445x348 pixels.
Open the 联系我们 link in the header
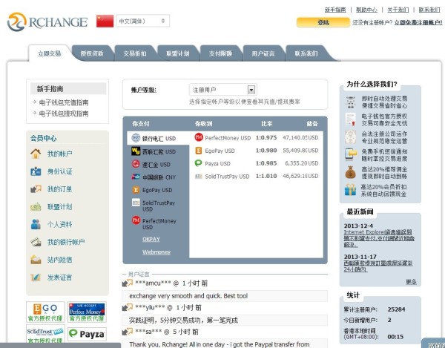(429, 10)
